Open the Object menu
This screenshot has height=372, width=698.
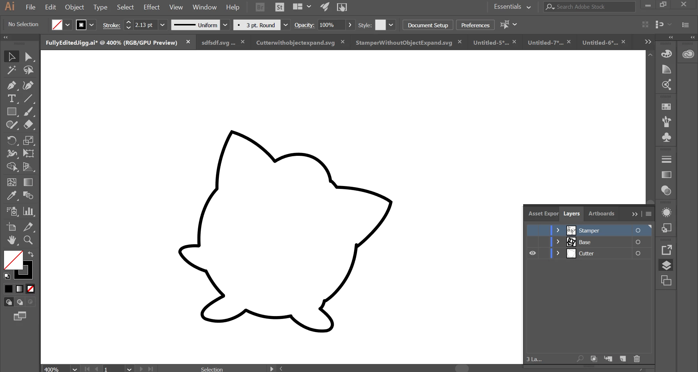pyautogui.click(x=75, y=7)
